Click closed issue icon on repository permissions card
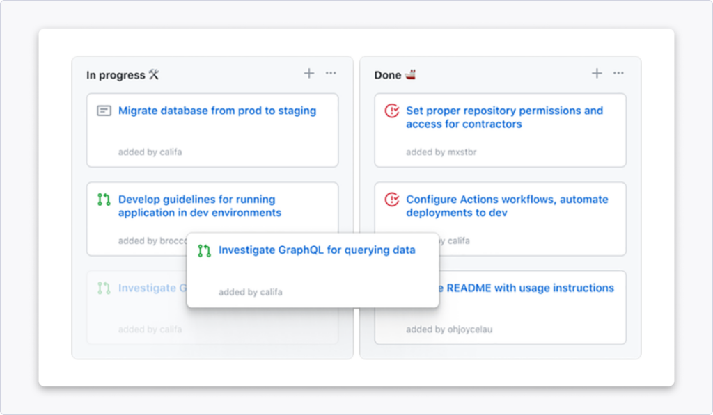713x415 pixels. pos(392,111)
